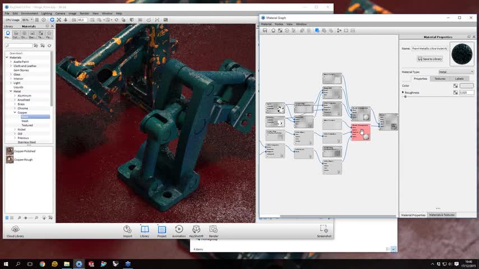
Task: Click the download arrow toolbar icon
Action: pos(66,20)
